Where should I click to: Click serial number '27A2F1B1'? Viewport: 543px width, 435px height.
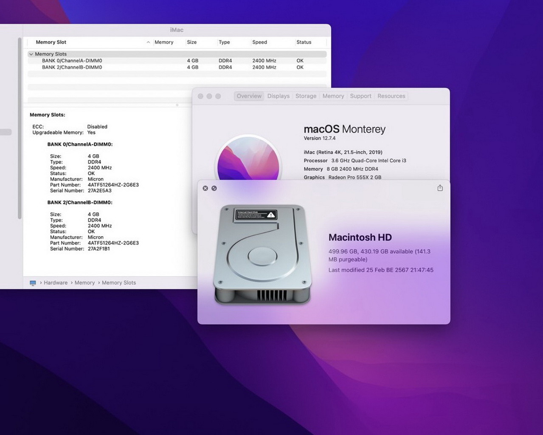(99, 249)
